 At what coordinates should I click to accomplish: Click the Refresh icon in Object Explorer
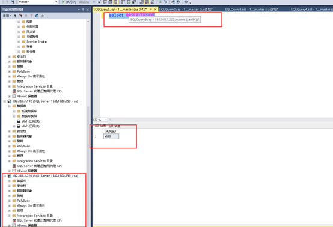click(x=37, y=16)
